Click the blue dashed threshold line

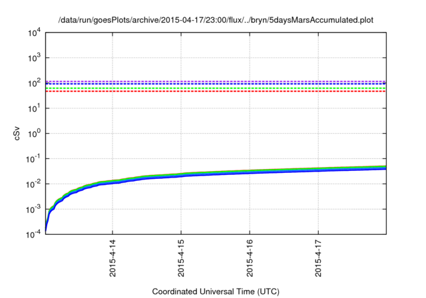(216, 84)
